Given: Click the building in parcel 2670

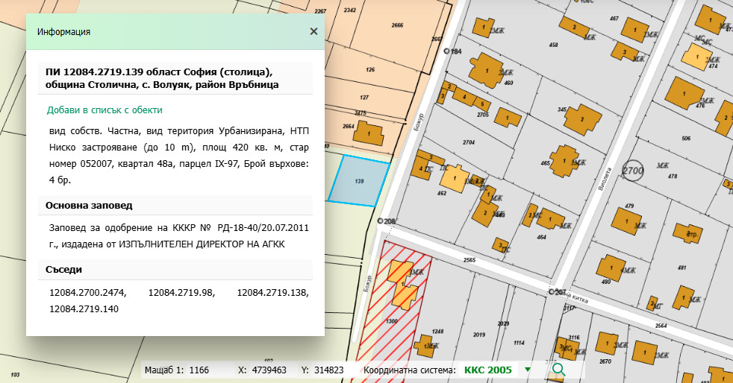Looking at the screenshot, I should coord(607,344).
